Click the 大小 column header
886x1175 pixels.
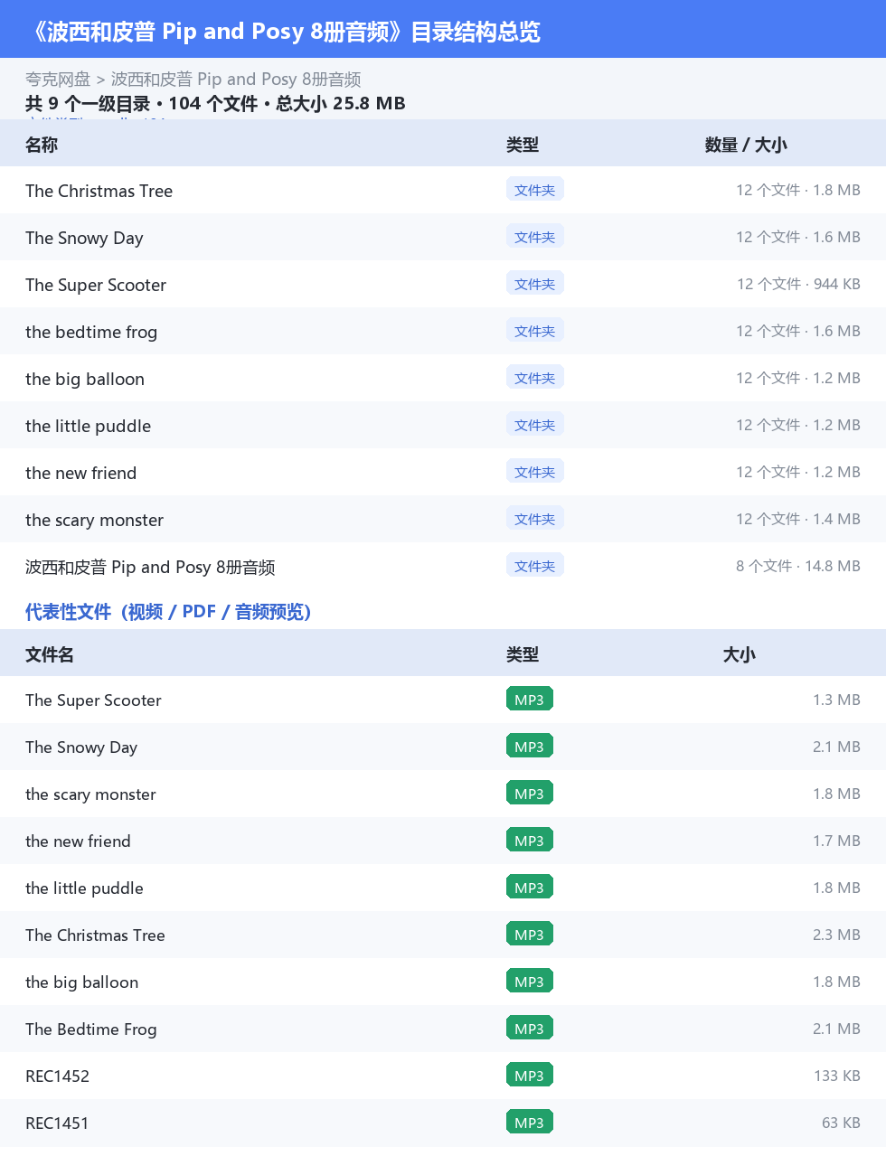[740, 654]
